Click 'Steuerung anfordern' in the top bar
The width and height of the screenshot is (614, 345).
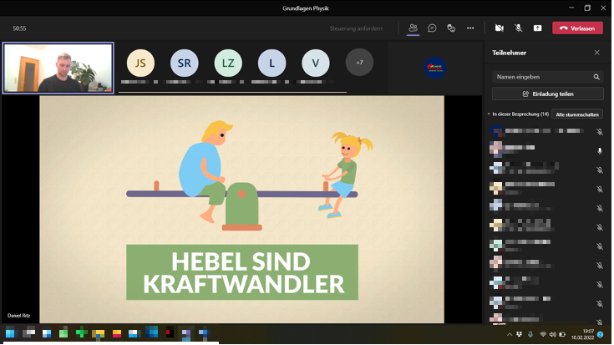click(x=356, y=28)
